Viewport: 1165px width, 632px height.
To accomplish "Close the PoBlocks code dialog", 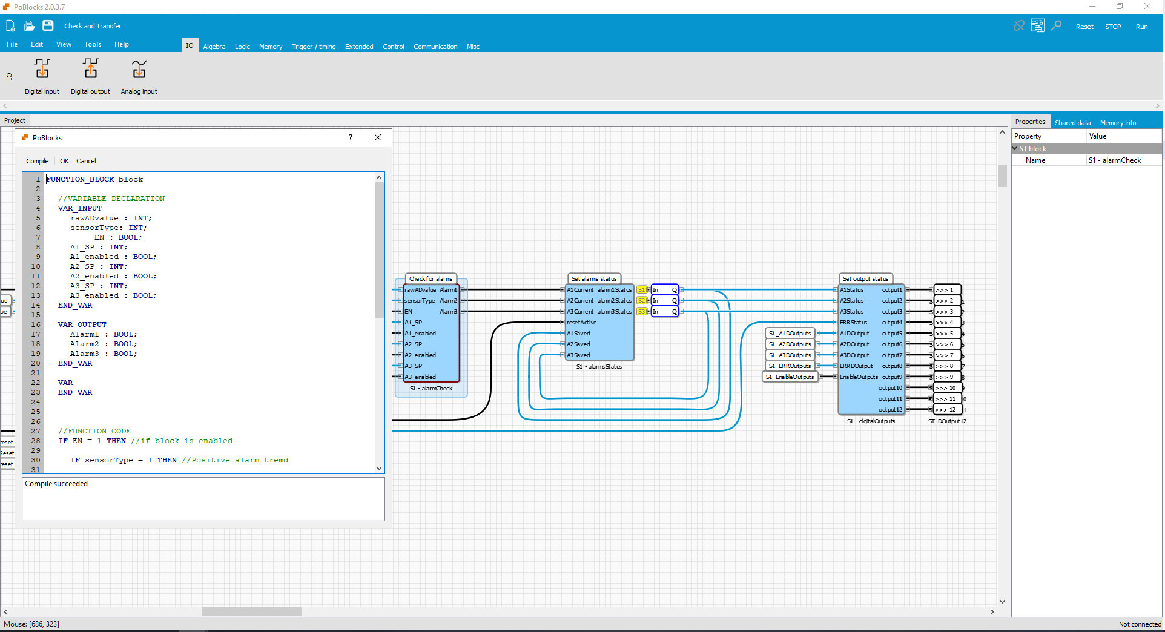I will tap(378, 137).
